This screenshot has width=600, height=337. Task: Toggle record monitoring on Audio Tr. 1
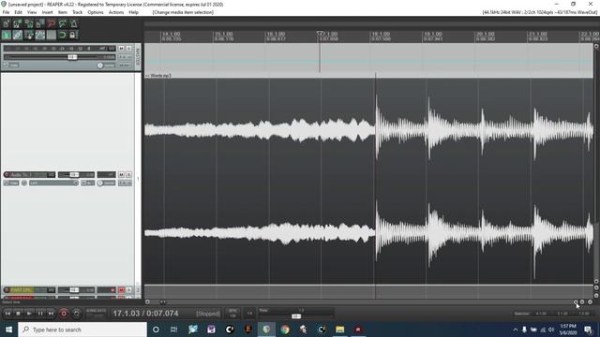pos(24,183)
